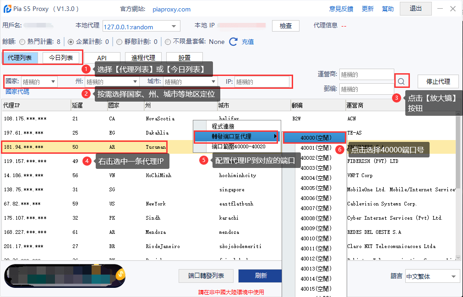Click the 郵編 input field

(366, 89)
